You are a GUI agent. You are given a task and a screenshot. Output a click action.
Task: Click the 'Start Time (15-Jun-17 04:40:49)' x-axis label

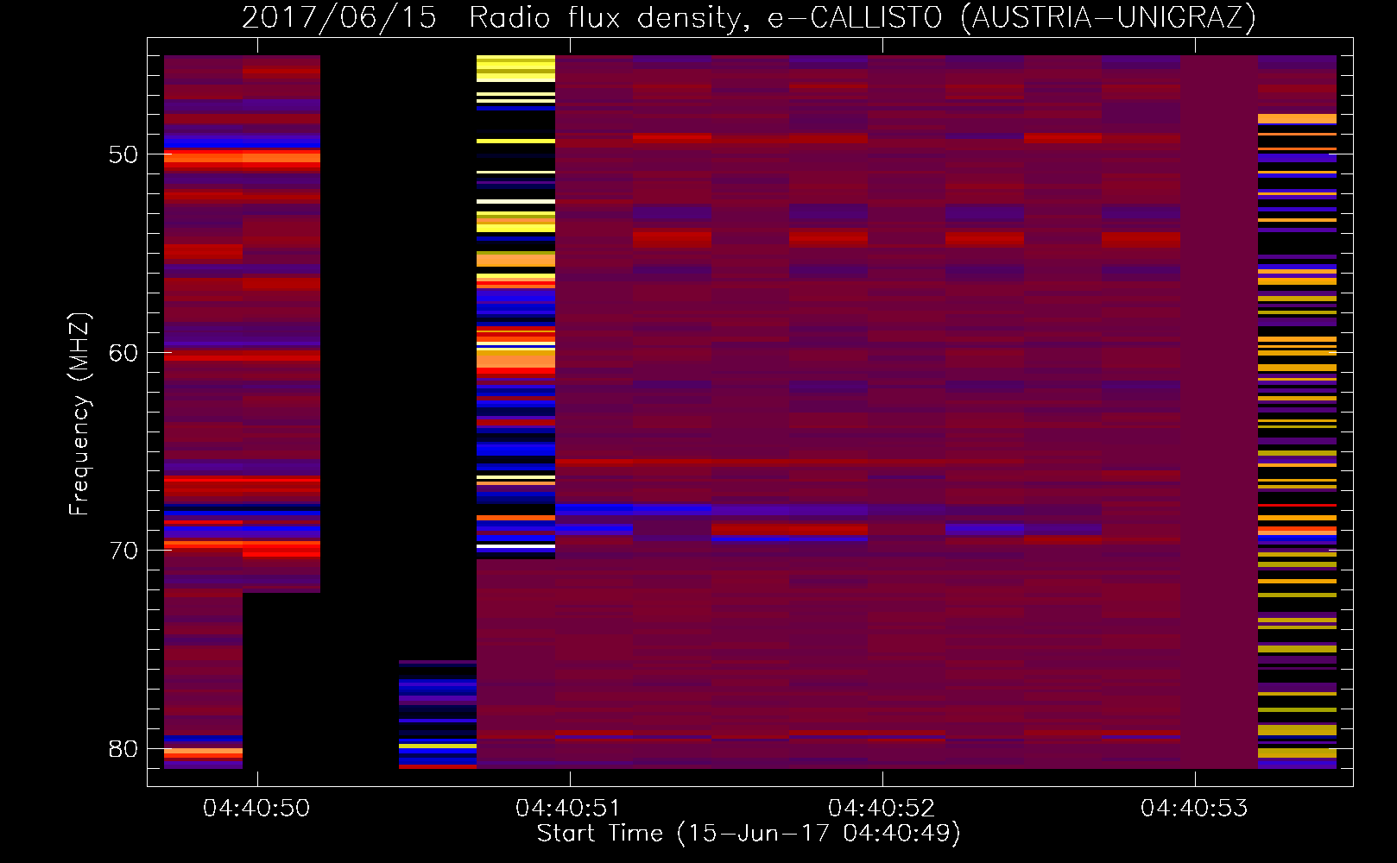coord(749,834)
